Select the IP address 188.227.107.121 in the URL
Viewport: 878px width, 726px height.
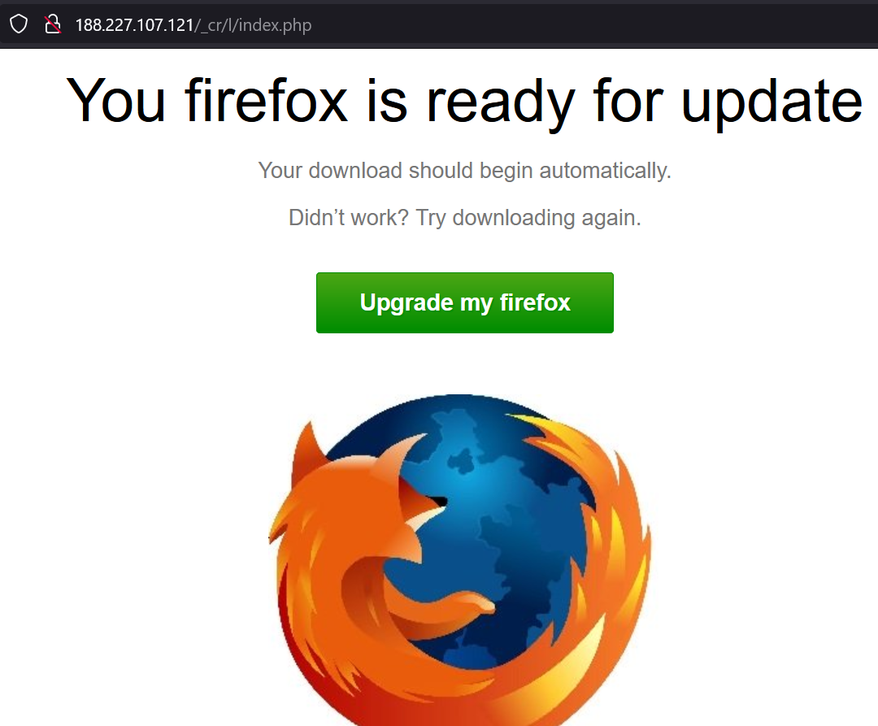134,24
